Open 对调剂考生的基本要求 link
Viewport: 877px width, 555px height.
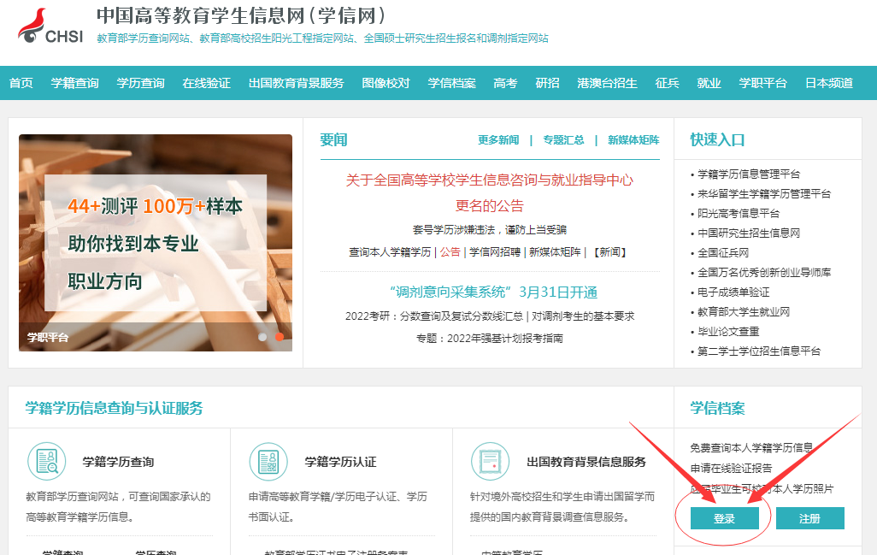click(x=583, y=316)
